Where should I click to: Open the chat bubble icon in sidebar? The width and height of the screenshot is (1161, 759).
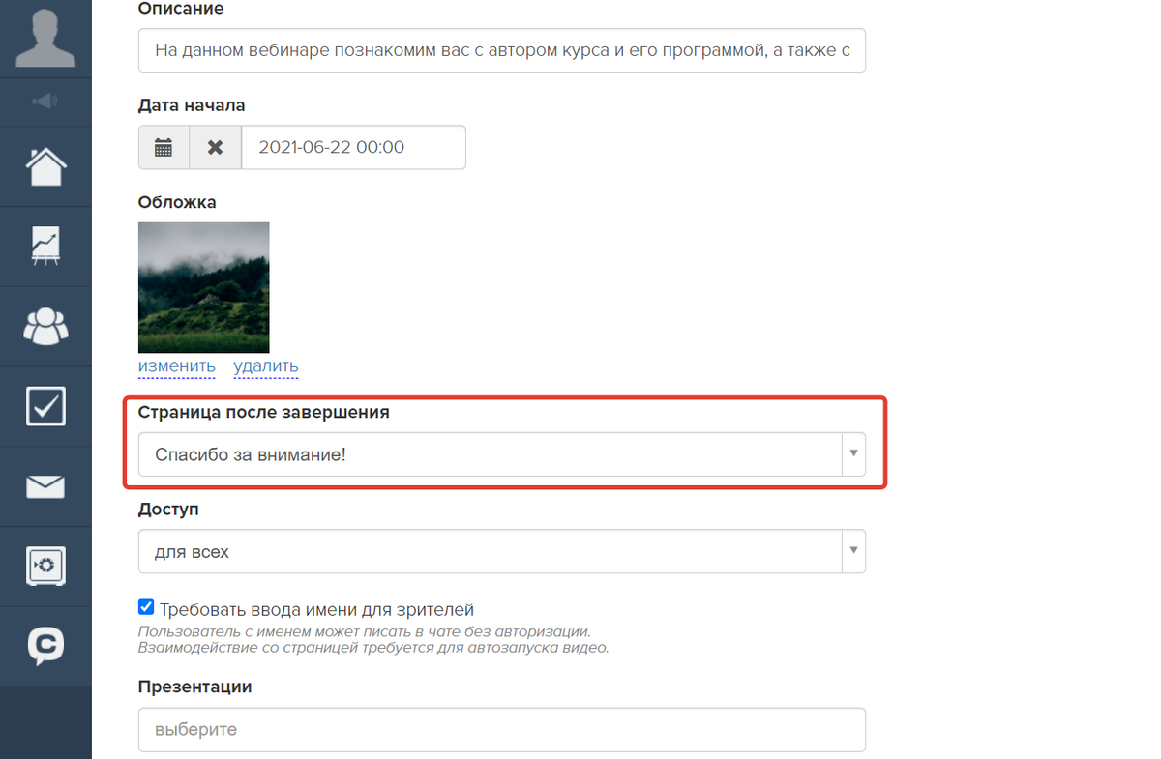(45, 646)
